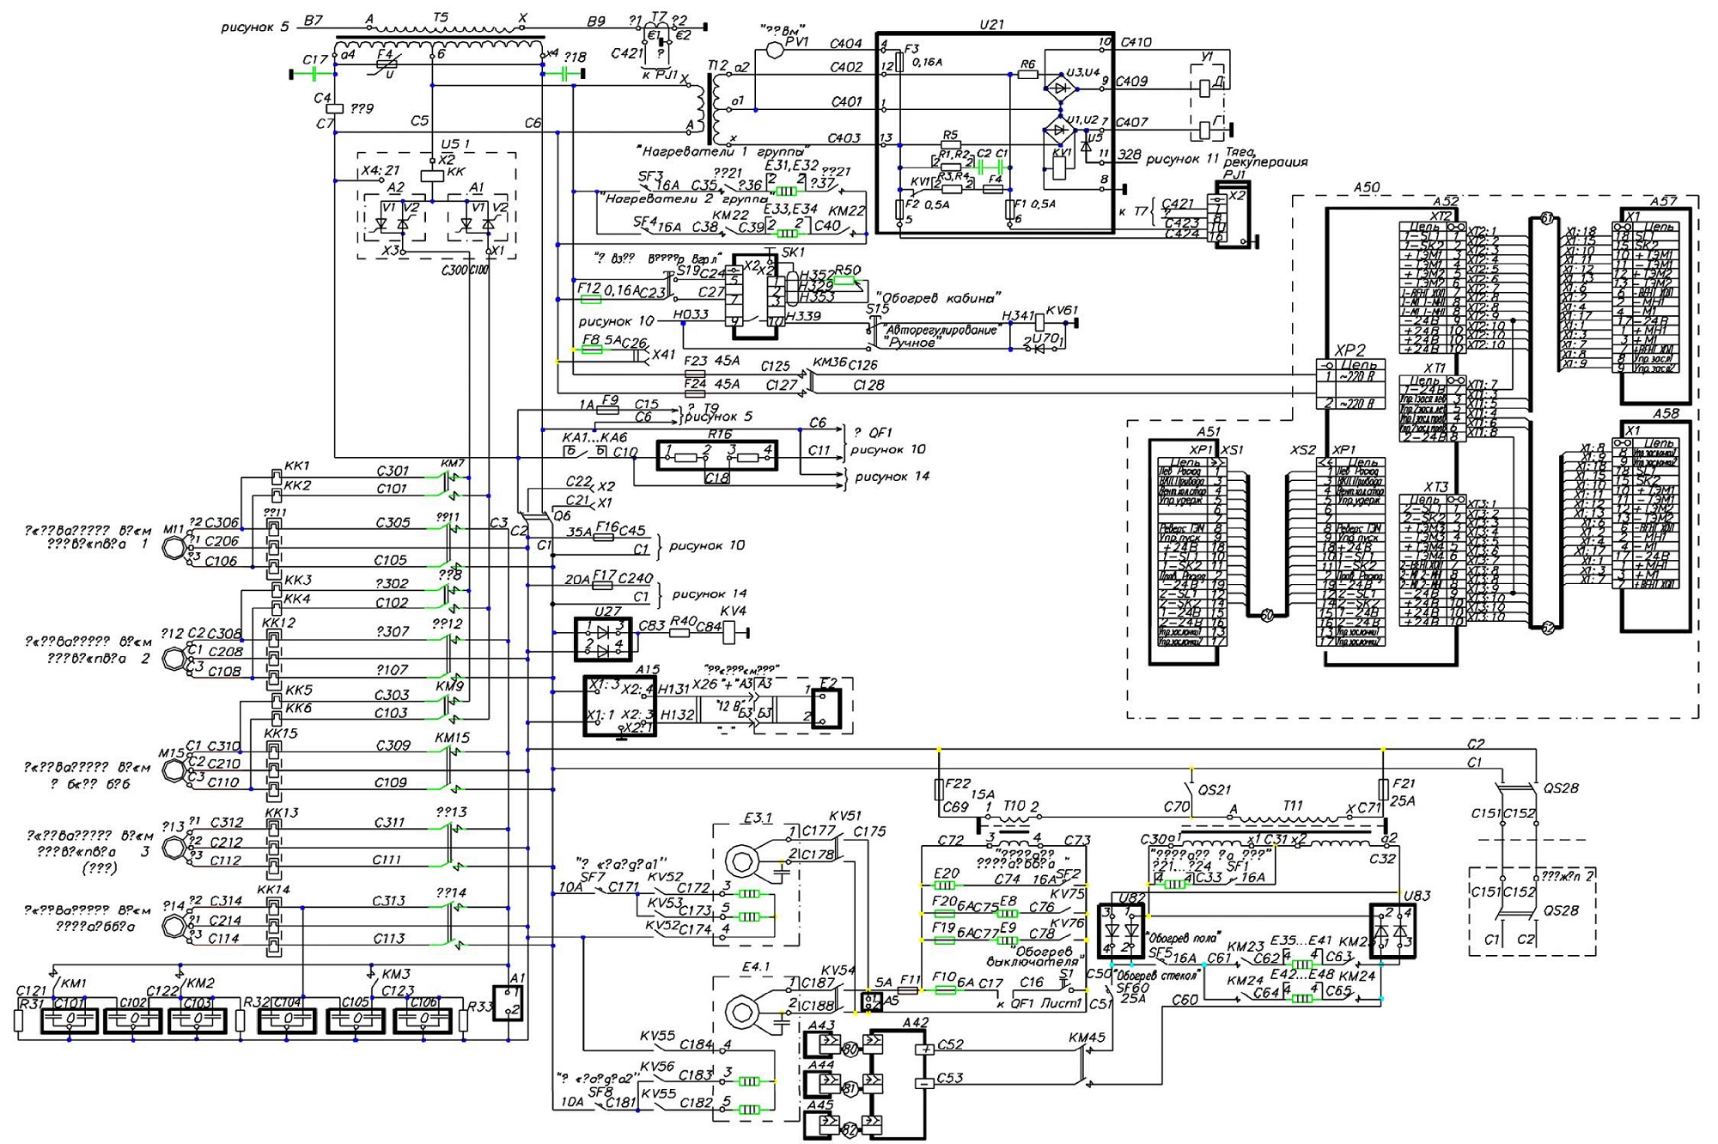The height and width of the screenshot is (1144, 1718).
Task: Click the A50 enclosure label
Action: (1367, 186)
